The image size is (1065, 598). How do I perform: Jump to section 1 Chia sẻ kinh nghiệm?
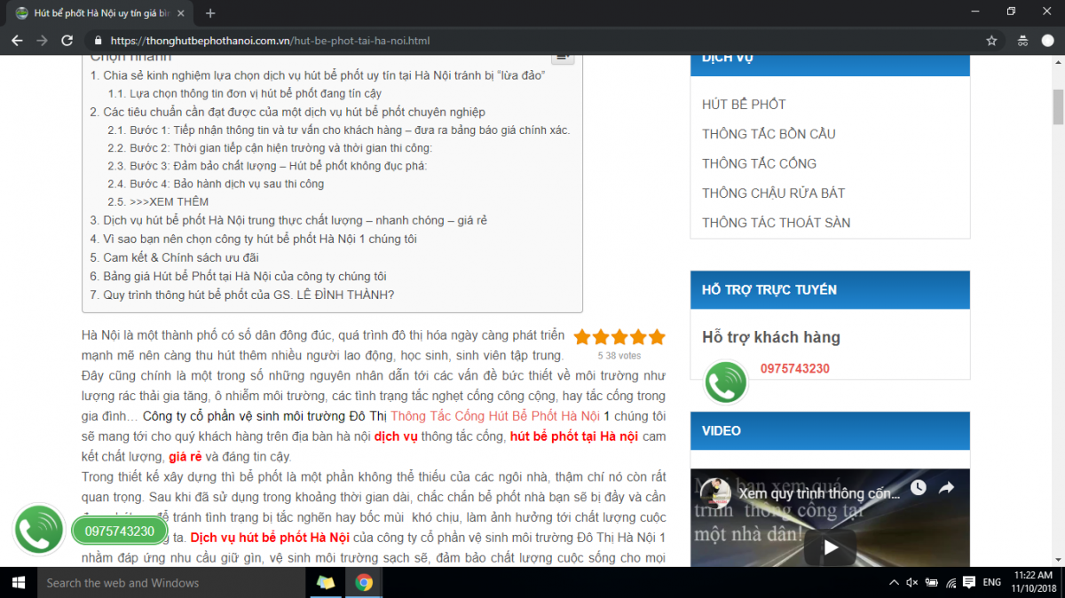pyautogui.click(x=318, y=75)
